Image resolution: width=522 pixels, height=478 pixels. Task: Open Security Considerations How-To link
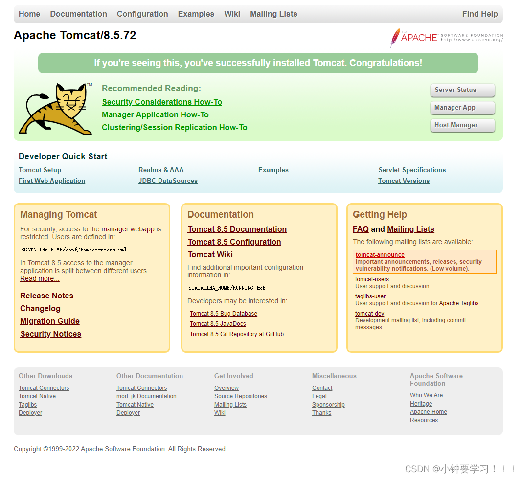(162, 102)
